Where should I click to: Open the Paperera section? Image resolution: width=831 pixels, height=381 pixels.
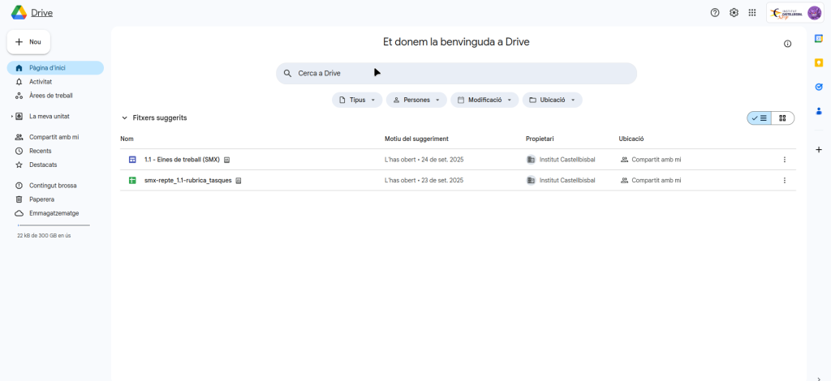(41, 199)
